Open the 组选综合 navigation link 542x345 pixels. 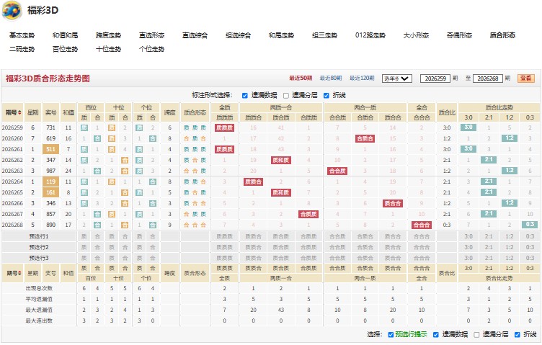click(238, 35)
